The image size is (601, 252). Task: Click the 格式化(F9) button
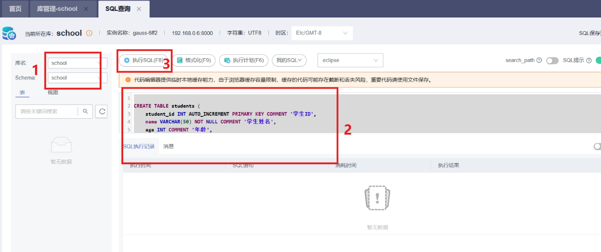pos(194,61)
